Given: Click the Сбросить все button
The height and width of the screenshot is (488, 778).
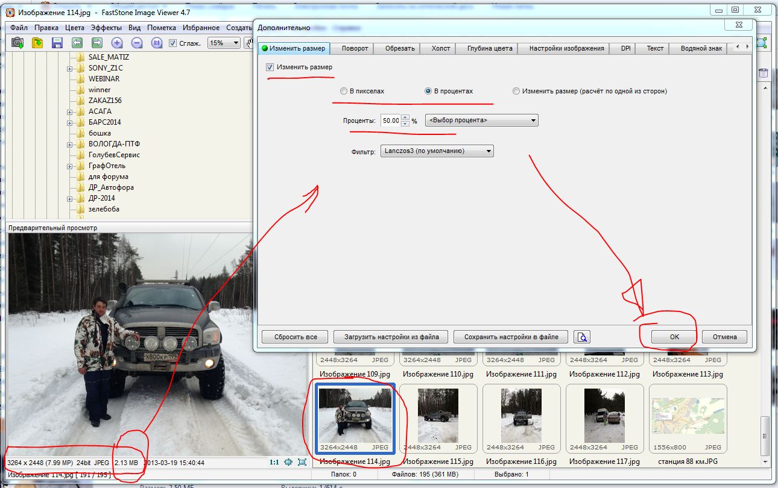Looking at the screenshot, I should point(295,337).
